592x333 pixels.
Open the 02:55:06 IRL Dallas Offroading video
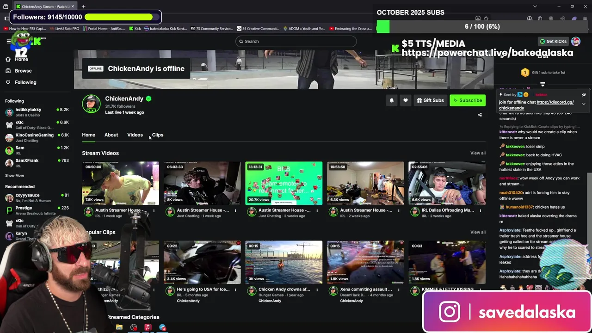coord(447,183)
